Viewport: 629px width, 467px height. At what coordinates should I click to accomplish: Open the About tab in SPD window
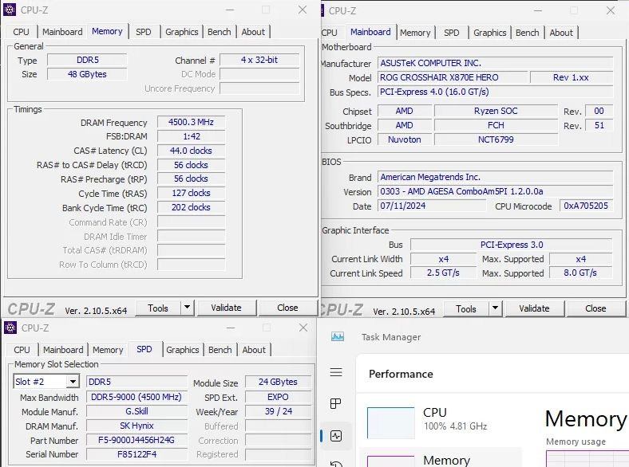254,350
